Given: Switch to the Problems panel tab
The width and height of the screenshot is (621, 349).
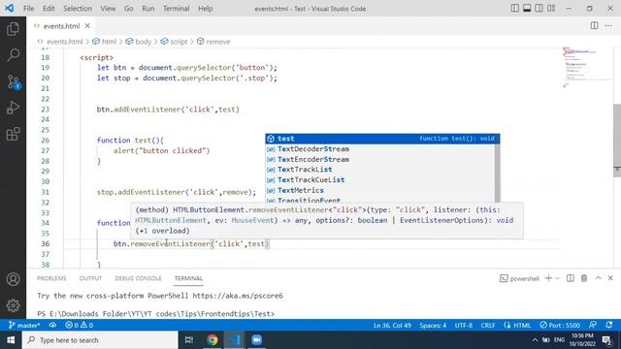Looking at the screenshot, I should pyautogui.click(x=51, y=278).
